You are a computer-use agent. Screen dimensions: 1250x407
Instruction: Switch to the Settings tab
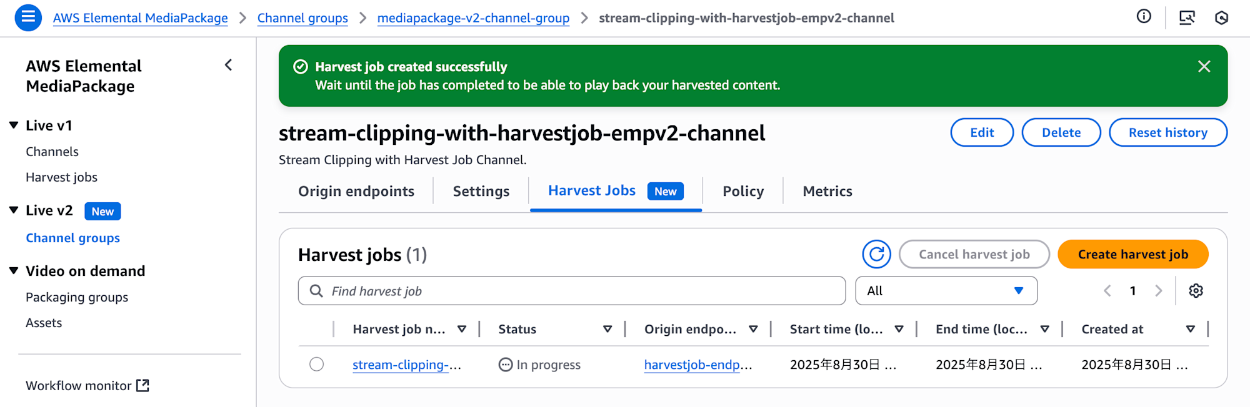point(481,191)
